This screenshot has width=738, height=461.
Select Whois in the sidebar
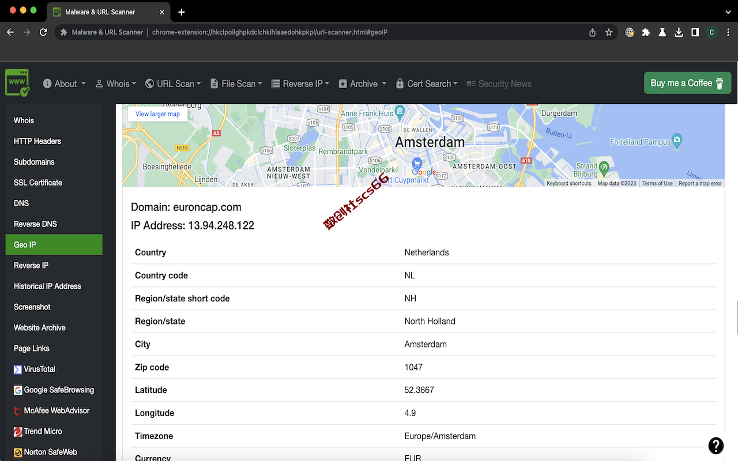pos(54,120)
